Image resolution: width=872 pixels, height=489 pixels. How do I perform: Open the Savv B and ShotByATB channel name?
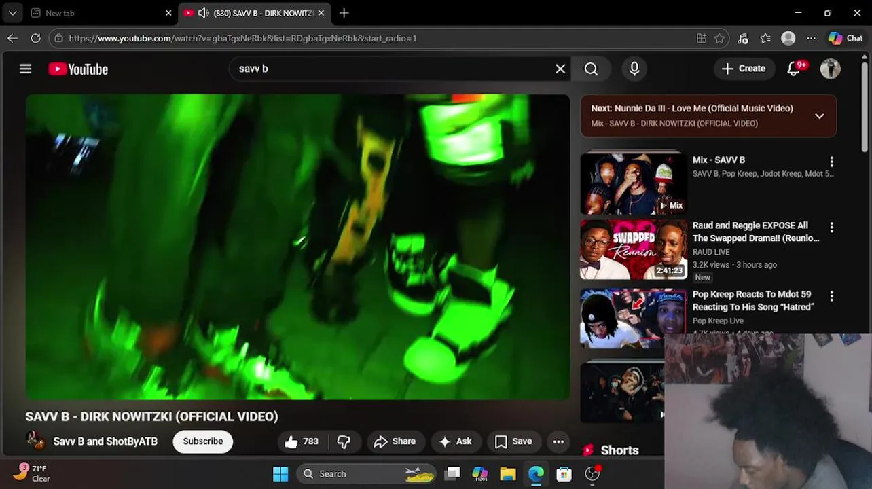click(x=105, y=441)
